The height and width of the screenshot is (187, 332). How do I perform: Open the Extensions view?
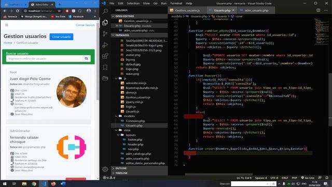(x=105, y=56)
